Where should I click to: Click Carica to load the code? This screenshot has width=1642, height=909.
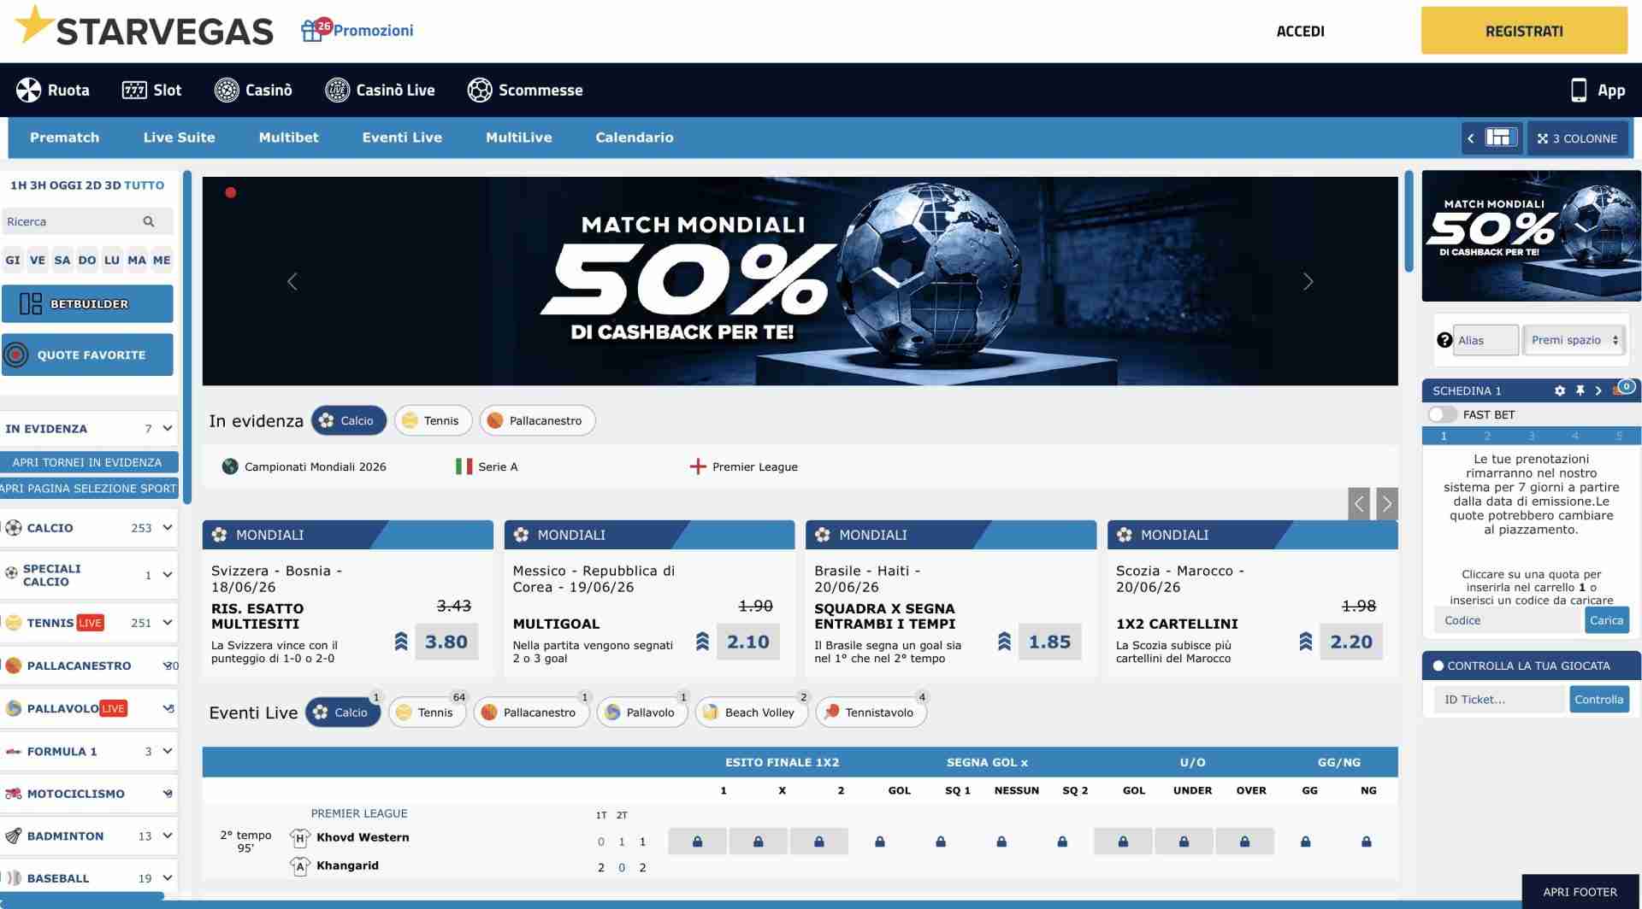coord(1606,620)
